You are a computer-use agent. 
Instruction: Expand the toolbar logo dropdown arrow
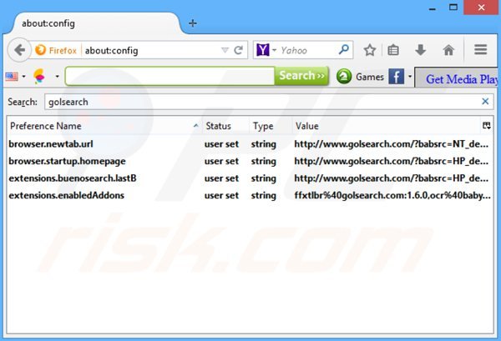57,77
